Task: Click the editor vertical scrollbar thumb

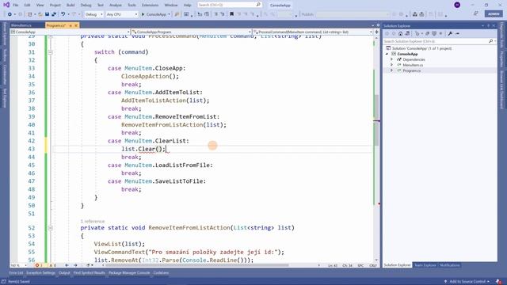Action: point(376,120)
